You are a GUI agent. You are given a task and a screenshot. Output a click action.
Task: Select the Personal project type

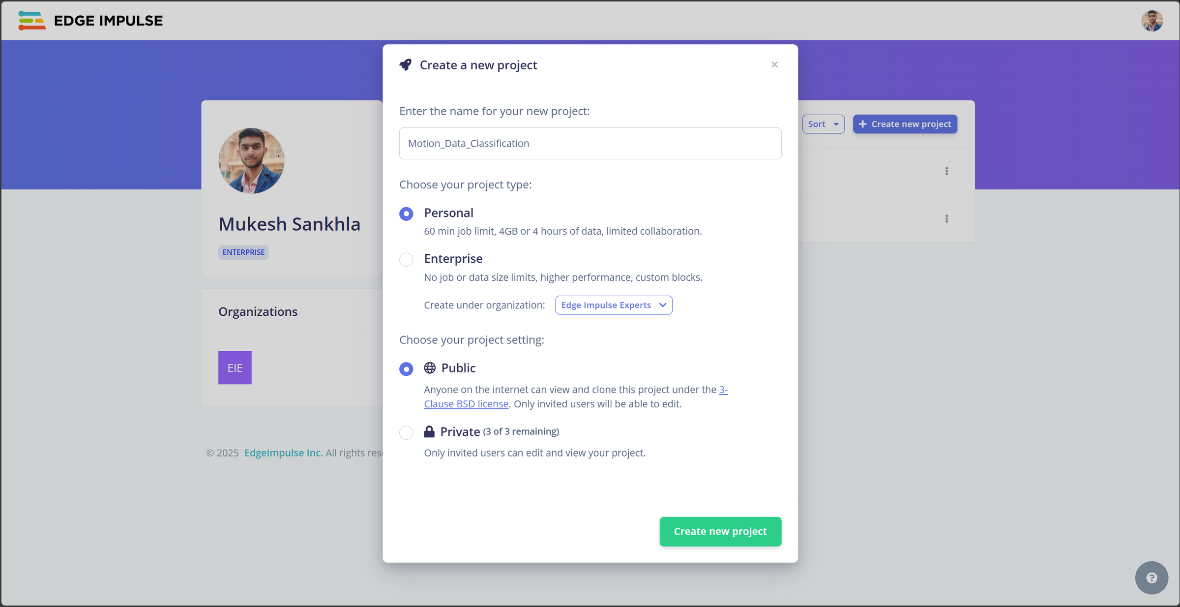pos(406,213)
